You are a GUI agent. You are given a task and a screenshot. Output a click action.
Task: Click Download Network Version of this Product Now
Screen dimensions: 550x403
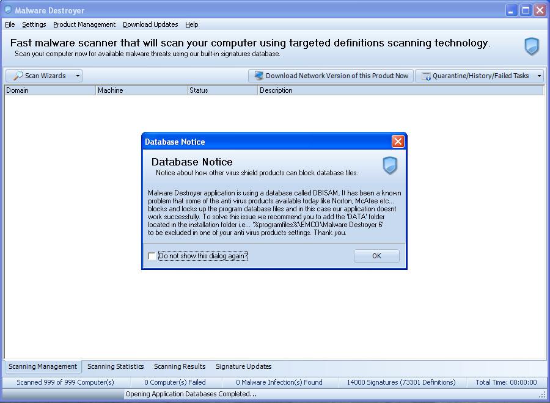331,76
